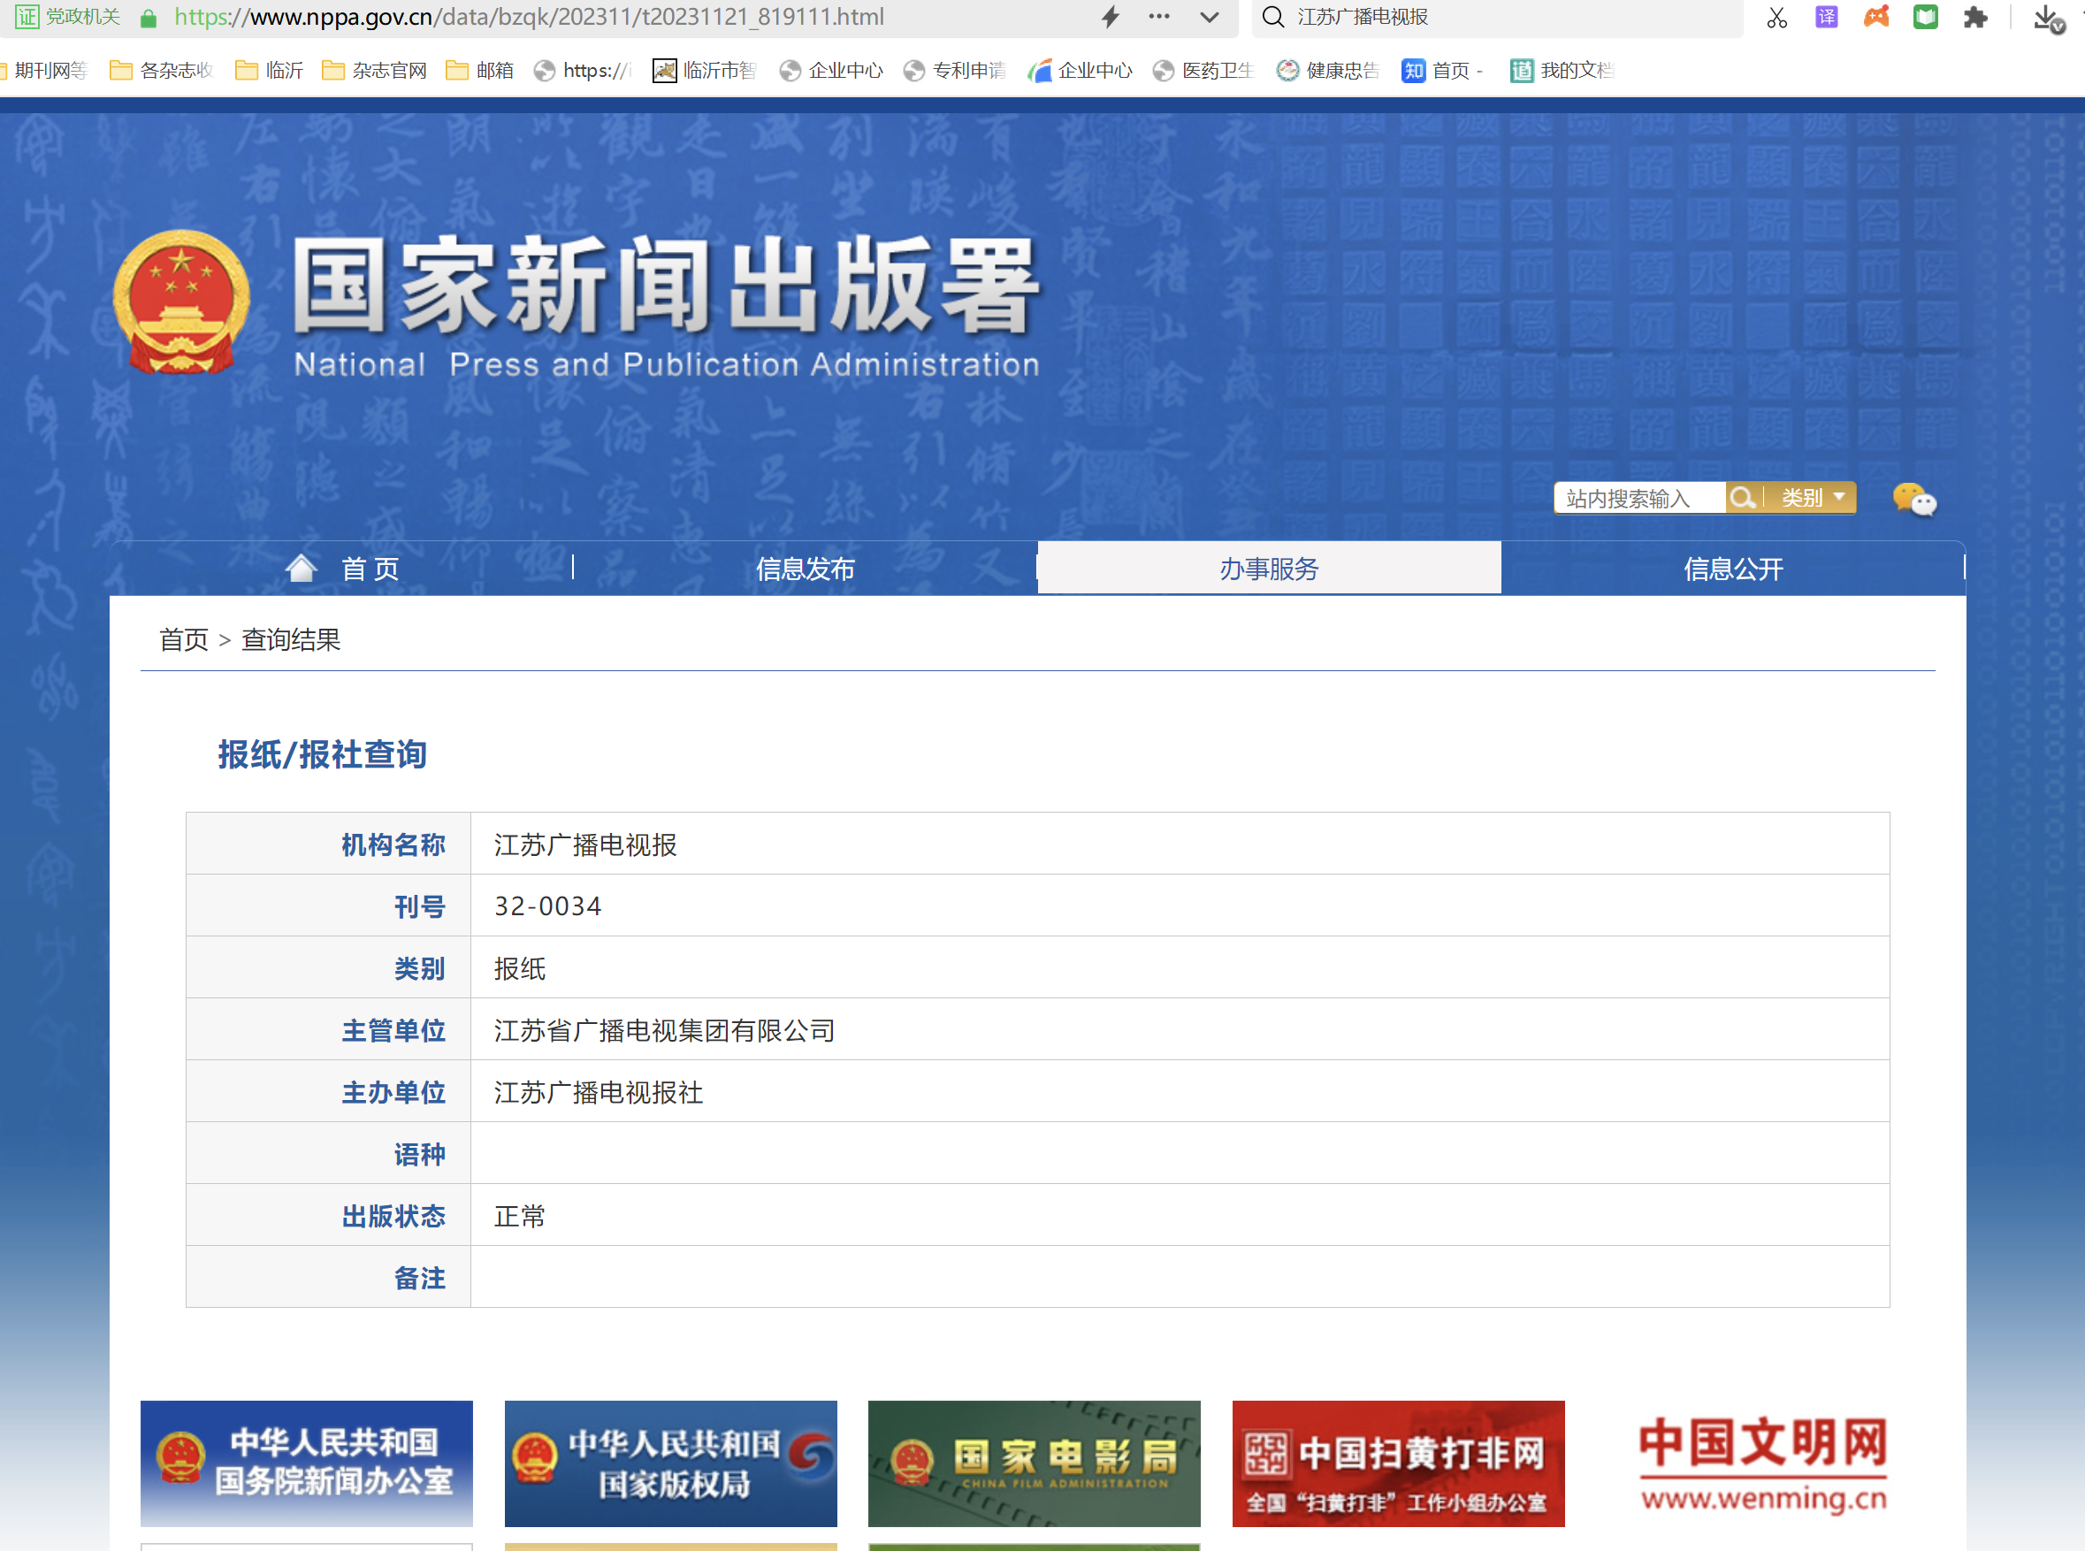2085x1551 pixels.
Task: Click the scissors screenshot icon in toolbar
Action: [x=1776, y=17]
